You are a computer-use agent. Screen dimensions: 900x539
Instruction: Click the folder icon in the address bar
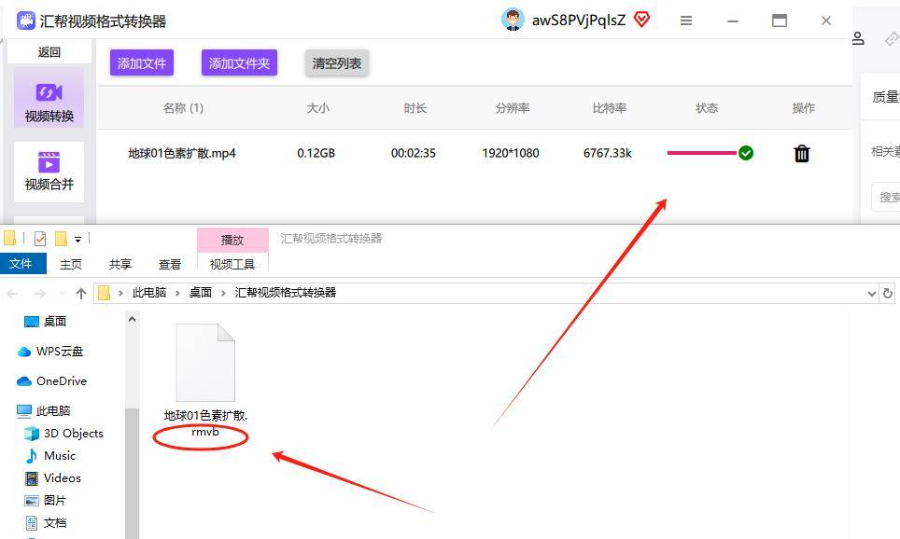point(104,293)
